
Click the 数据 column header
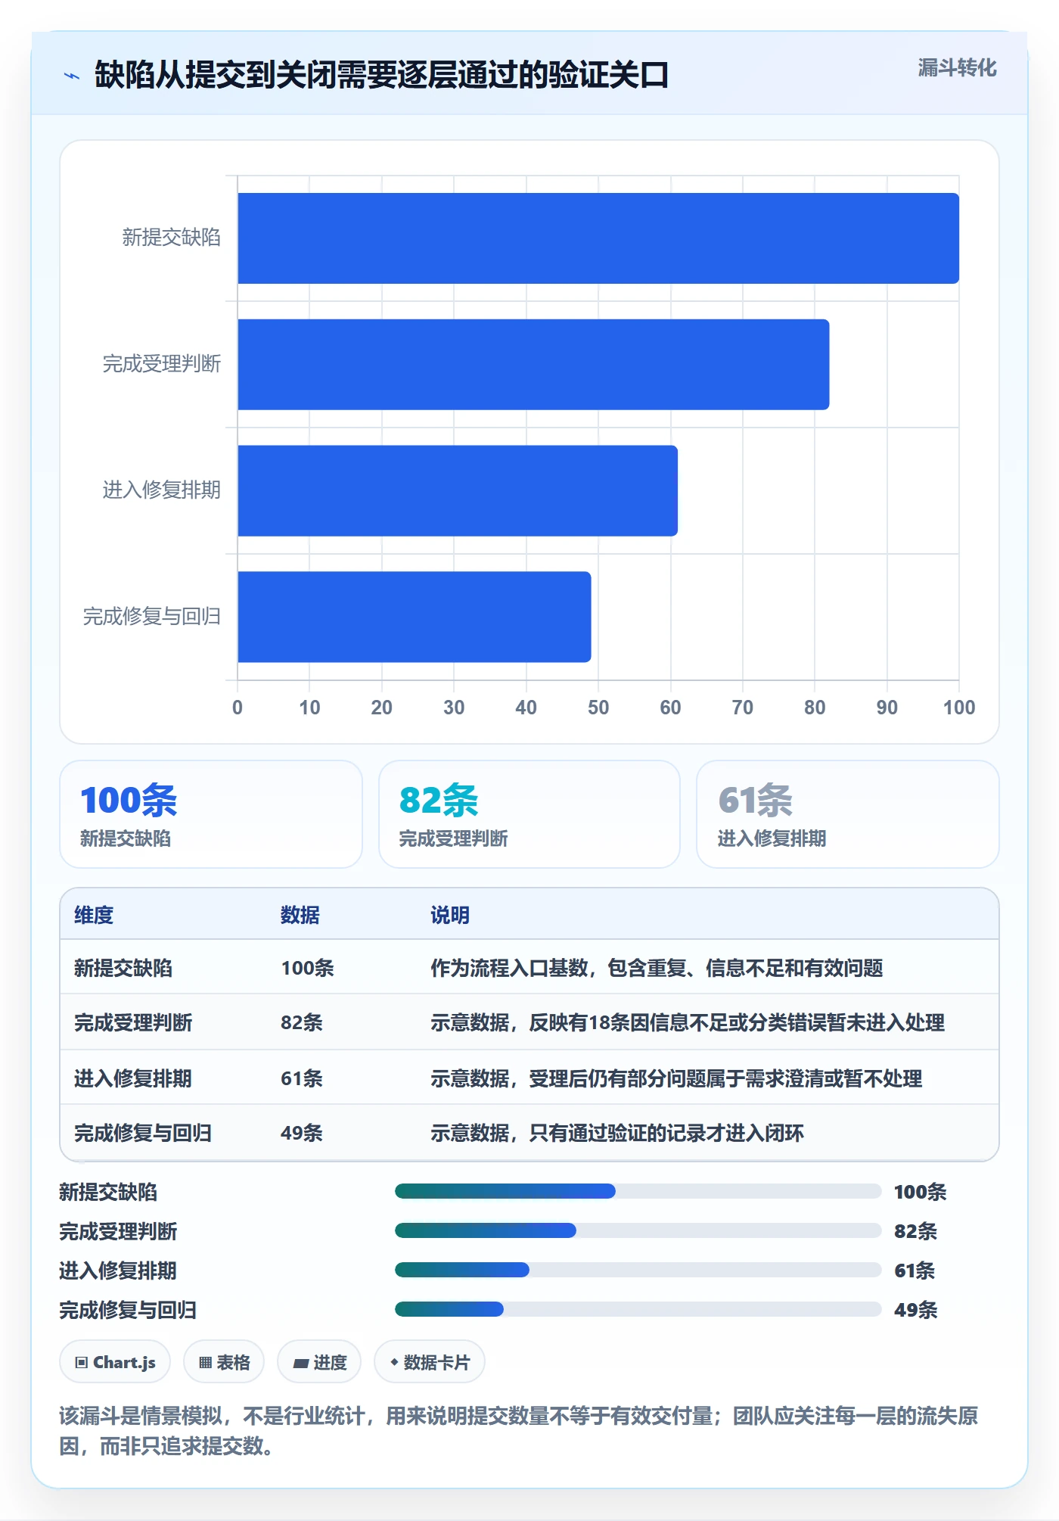point(300,915)
